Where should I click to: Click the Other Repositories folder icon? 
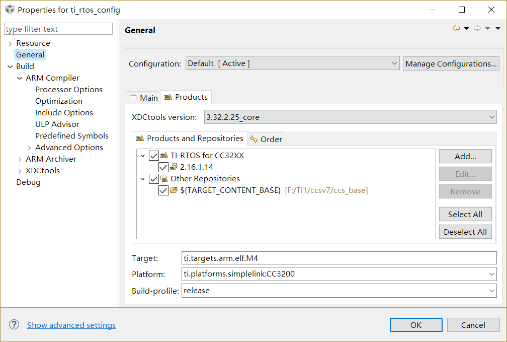(x=164, y=179)
